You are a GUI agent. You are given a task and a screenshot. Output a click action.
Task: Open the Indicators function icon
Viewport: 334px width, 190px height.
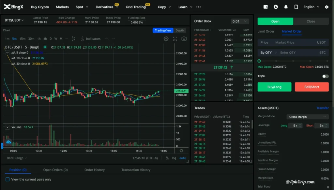82,39
